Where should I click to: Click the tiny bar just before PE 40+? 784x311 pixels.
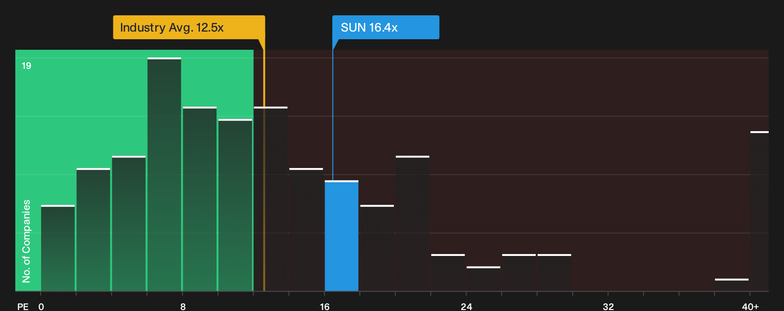click(x=731, y=285)
